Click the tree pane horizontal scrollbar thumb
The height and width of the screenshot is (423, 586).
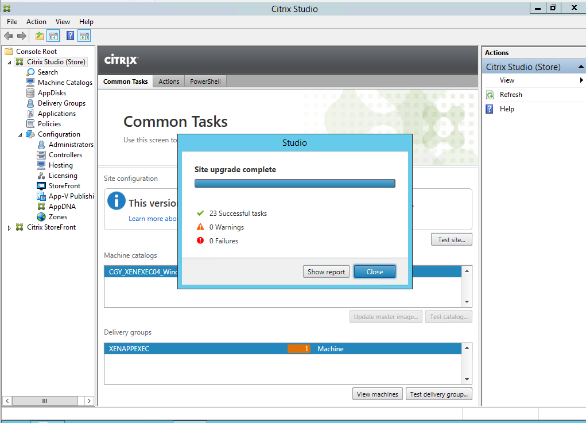click(x=44, y=401)
